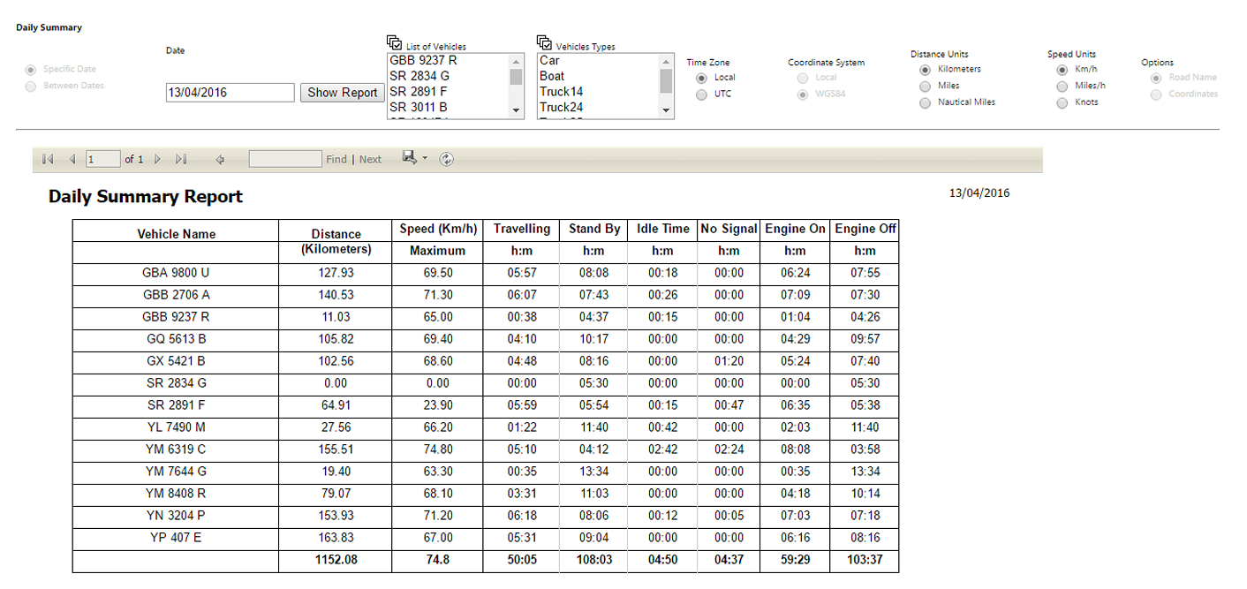Select Nautical Miles distance option
The image size is (1247, 589).
(926, 102)
